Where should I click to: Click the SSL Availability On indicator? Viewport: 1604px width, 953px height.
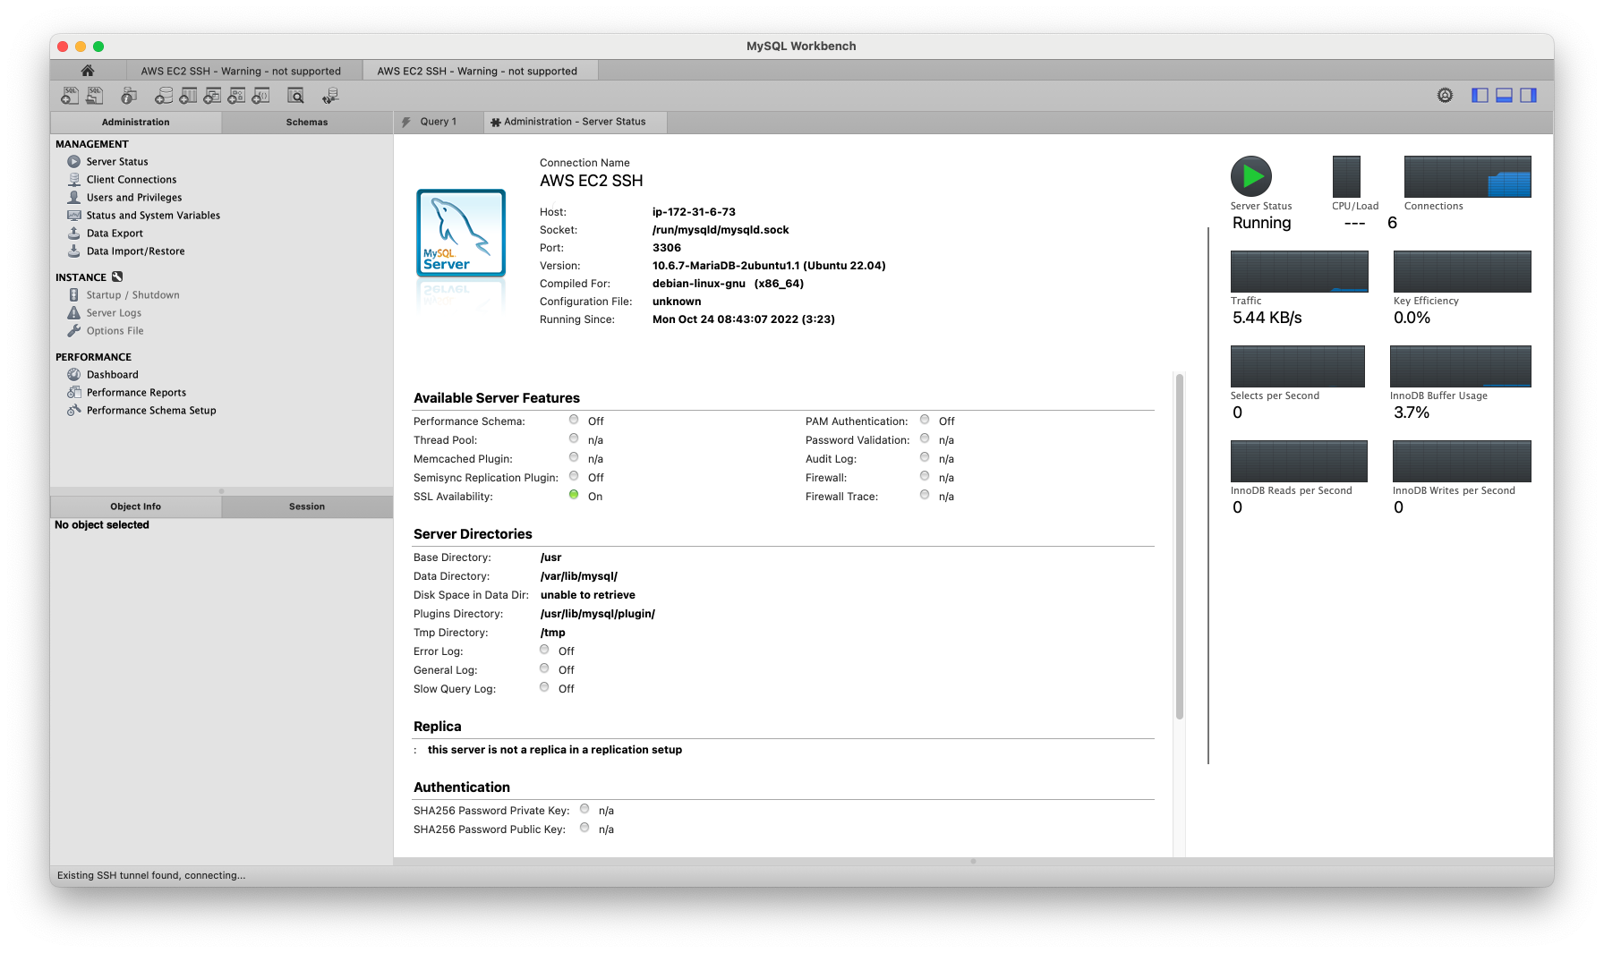(x=574, y=495)
